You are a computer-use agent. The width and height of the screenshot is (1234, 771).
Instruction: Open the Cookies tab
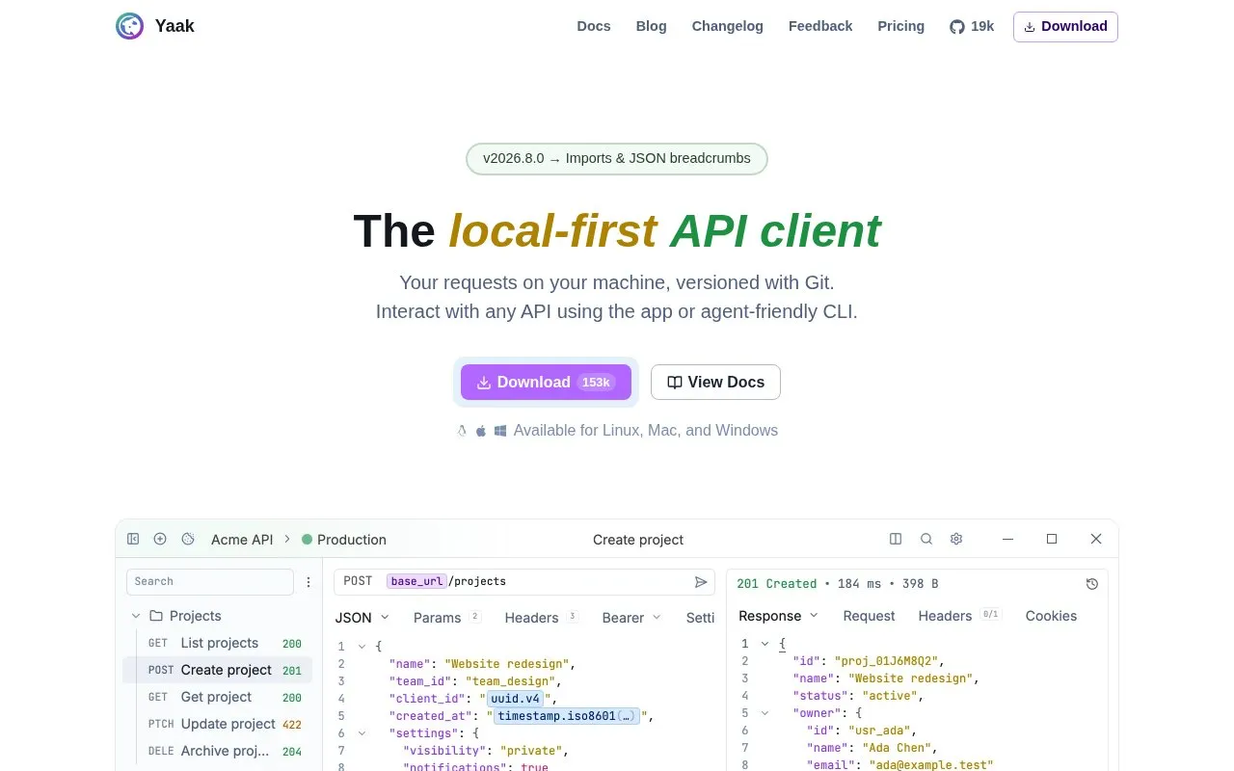[x=1051, y=616]
